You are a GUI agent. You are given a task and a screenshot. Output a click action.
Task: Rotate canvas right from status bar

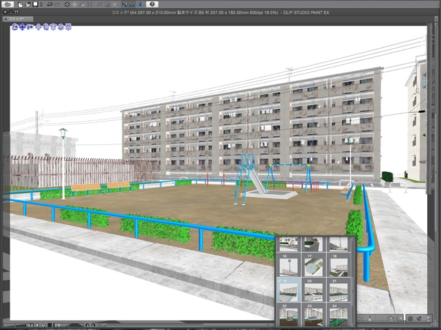pyautogui.click(x=93, y=325)
